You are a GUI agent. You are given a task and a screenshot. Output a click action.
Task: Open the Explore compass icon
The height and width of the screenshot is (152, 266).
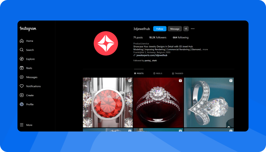22,59
